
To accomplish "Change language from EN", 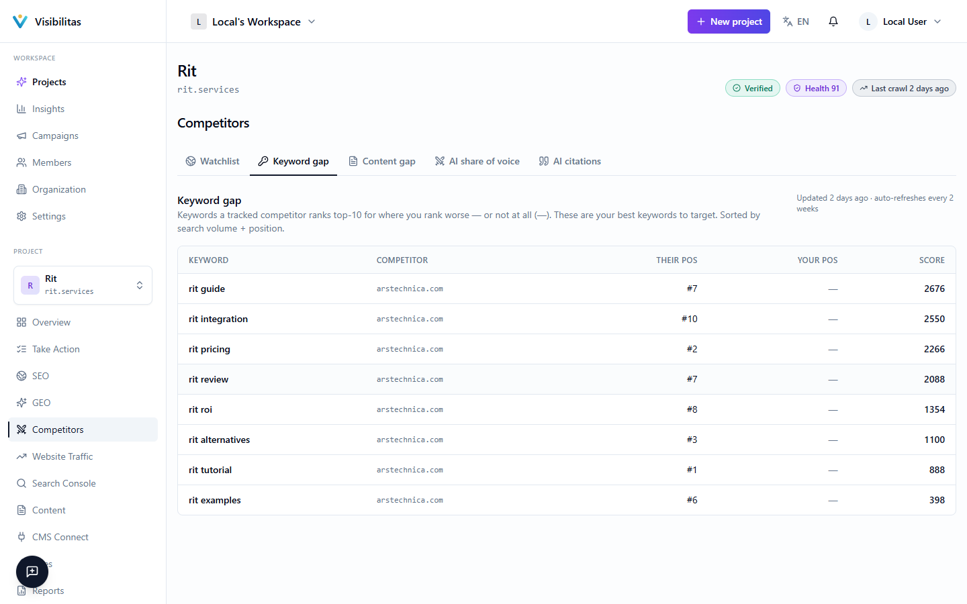I will (796, 21).
